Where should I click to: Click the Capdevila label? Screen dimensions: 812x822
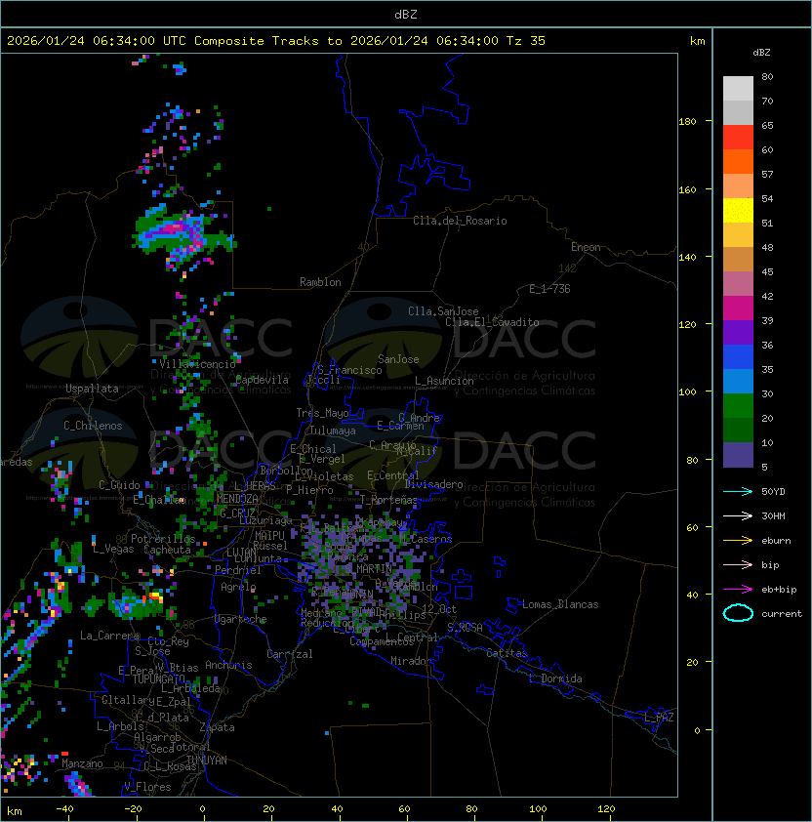pyautogui.click(x=262, y=380)
